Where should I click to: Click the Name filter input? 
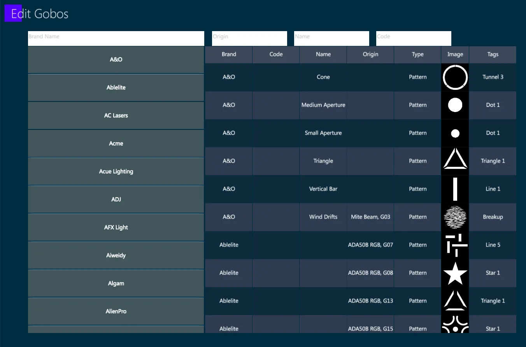331,39
